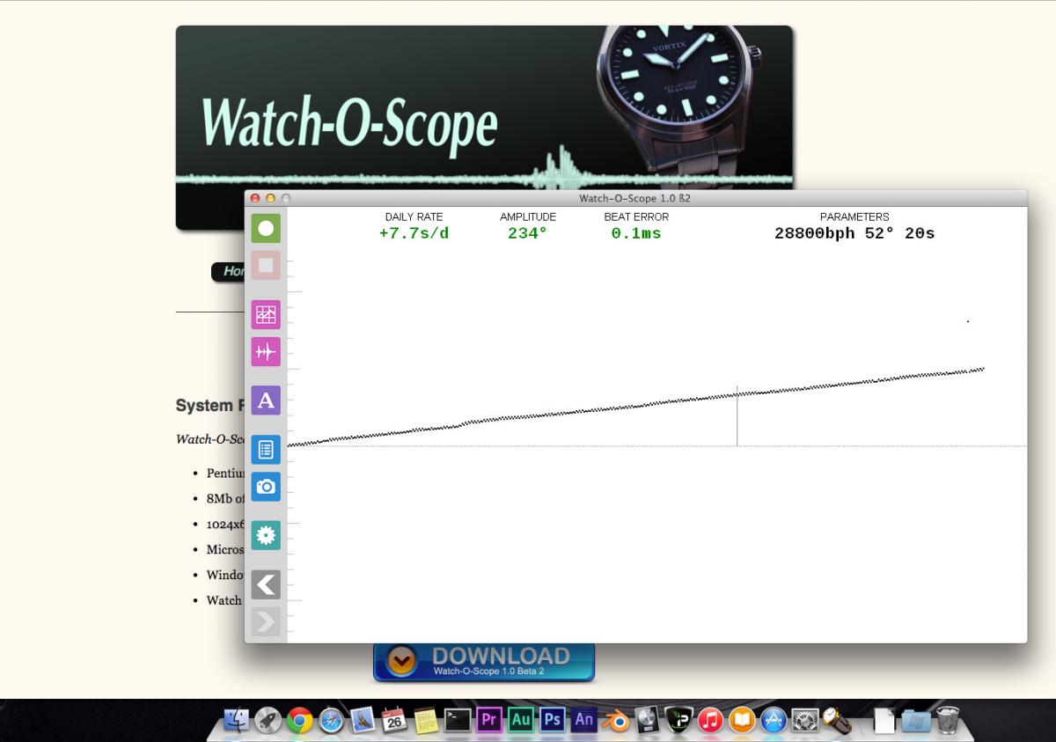The width and height of the screenshot is (1056, 742).
Task: Open the Trash in the dock
Action: 948,720
